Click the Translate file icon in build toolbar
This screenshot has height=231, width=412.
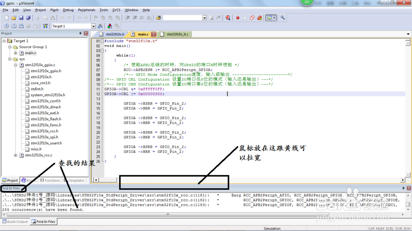pos(7,26)
